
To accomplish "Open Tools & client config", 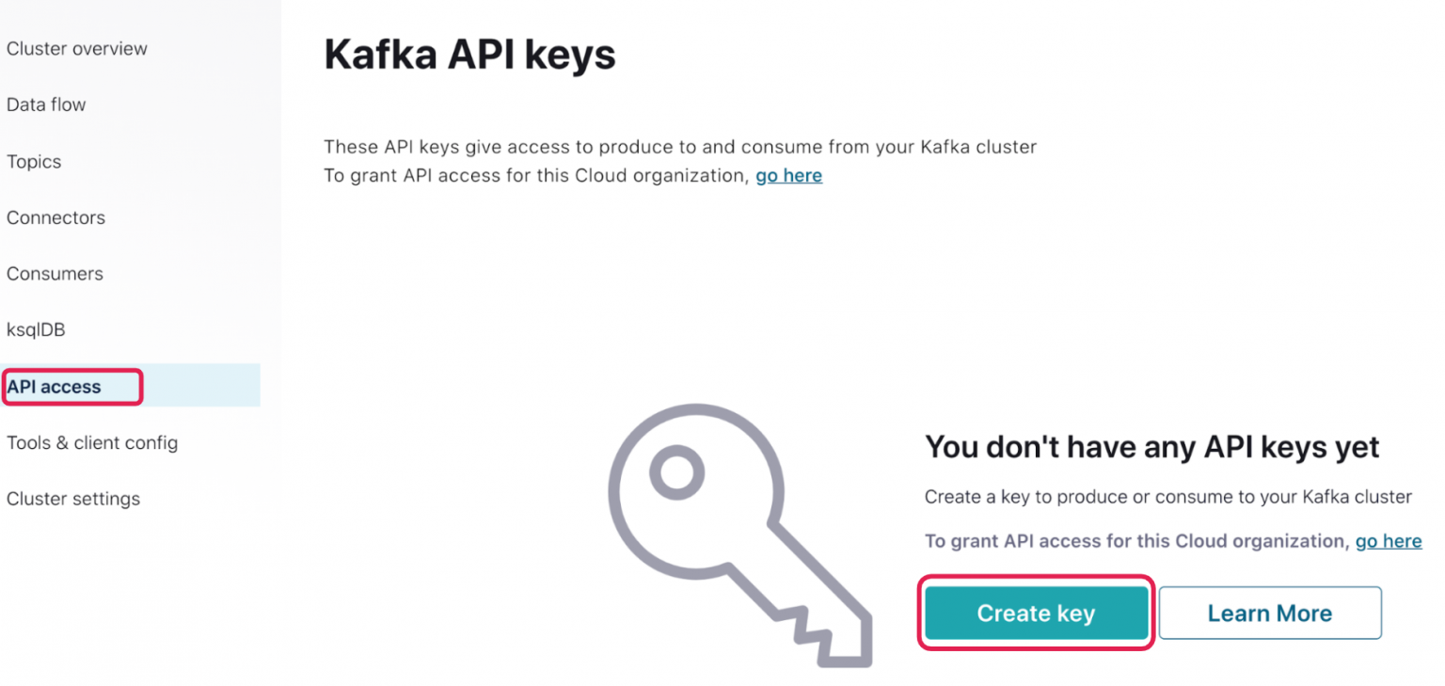I will click(x=92, y=442).
